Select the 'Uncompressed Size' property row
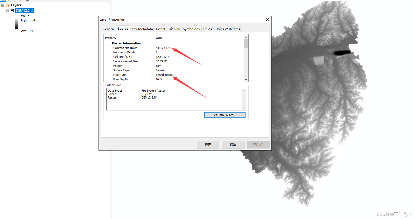 173,61
